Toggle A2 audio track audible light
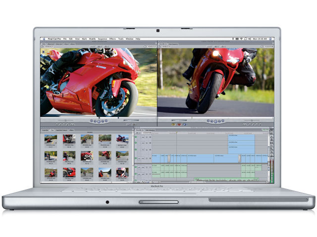The width and height of the screenshot is (317, 237). (x=136, y=174)
